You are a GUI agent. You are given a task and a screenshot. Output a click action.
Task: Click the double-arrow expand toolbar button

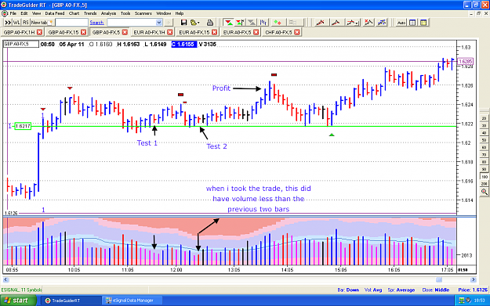[8, 23]
